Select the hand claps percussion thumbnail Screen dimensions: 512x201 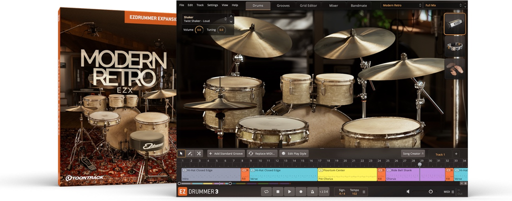(x=455, y=69)
